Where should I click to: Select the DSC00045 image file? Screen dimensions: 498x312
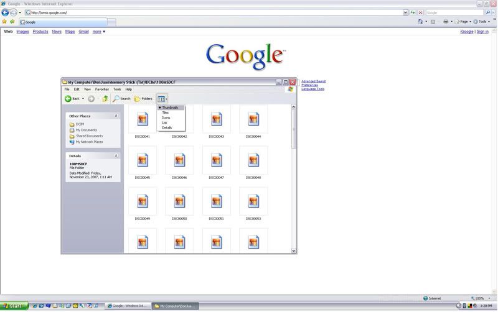(x=143, y=160)
